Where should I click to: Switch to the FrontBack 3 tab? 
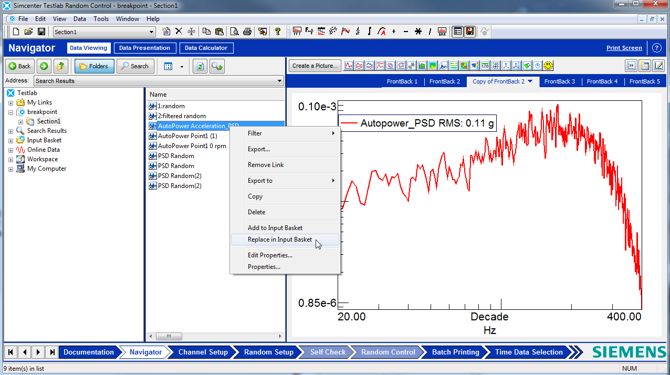pos(559,81)
